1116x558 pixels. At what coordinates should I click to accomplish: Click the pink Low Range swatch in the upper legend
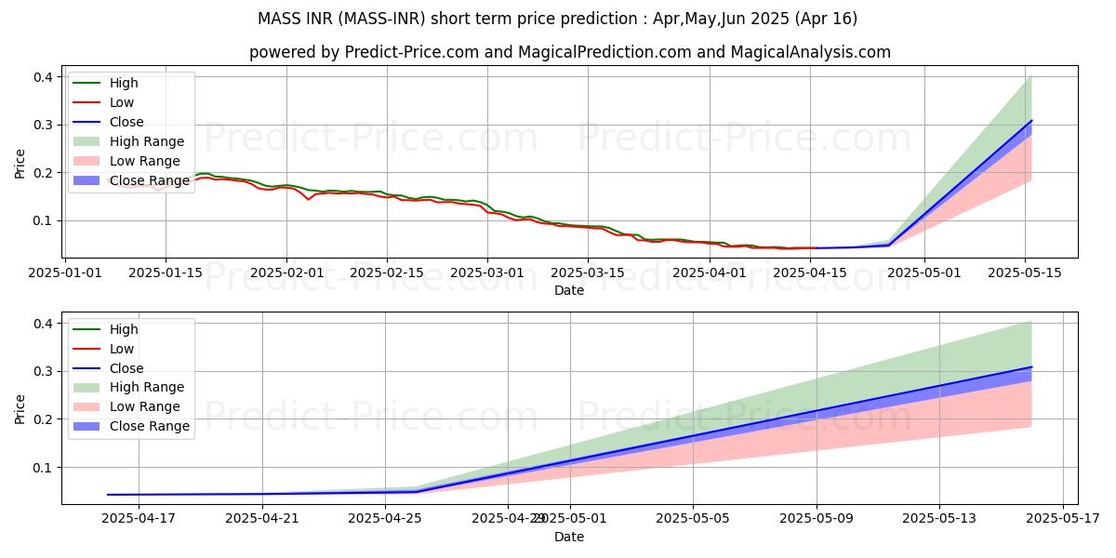[87, 161]
